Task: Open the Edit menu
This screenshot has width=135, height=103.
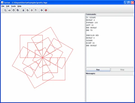Action: click(x=8, y=6)
